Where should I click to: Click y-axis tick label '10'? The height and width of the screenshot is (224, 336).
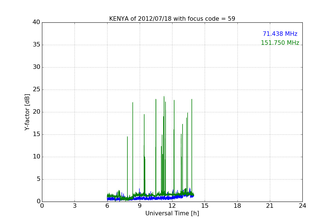click(36, 157)
